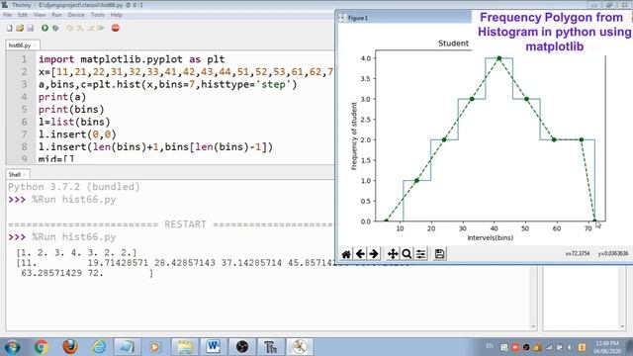
Task: Click line 1 'import matplotlib.pyplot as plt'
Action: tap(132, 59)
